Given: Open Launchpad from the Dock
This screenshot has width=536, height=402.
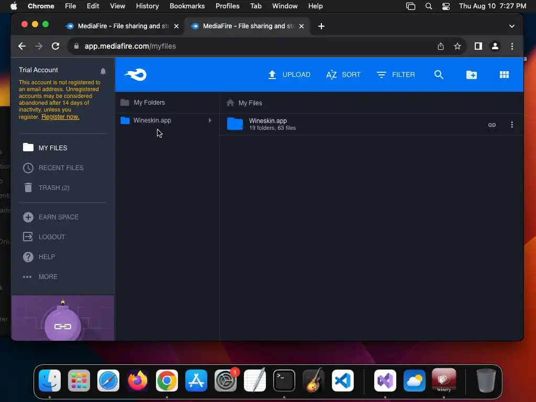Looking at the screenshot, I should pos(79,380).
